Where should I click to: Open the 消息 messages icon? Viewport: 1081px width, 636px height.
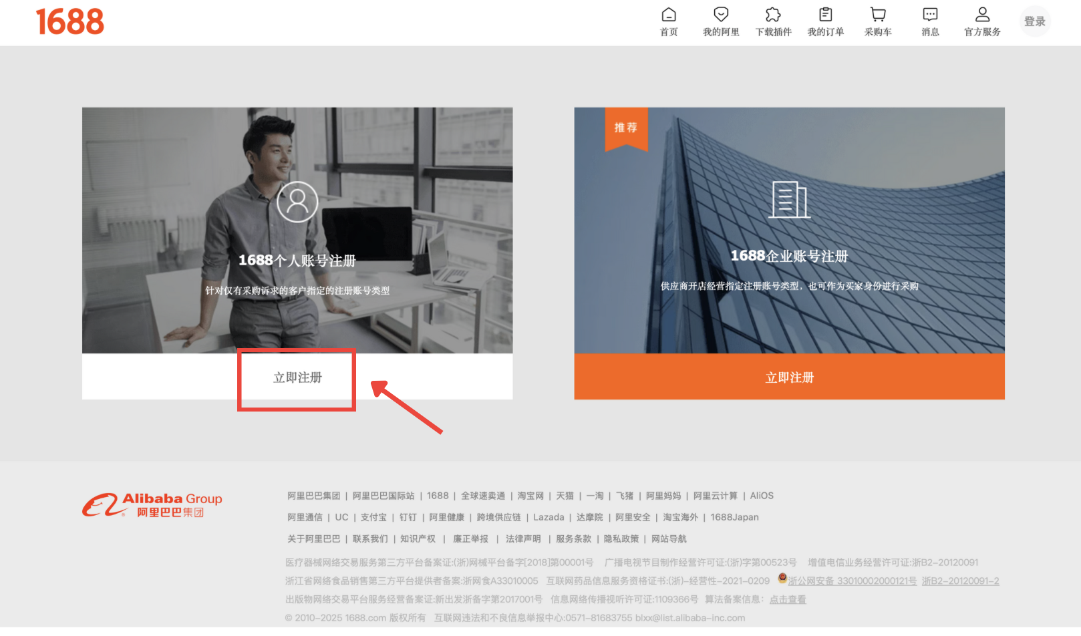point(930,15)
